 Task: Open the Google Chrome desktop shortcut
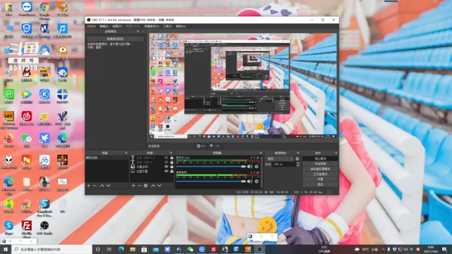(45, 10)
